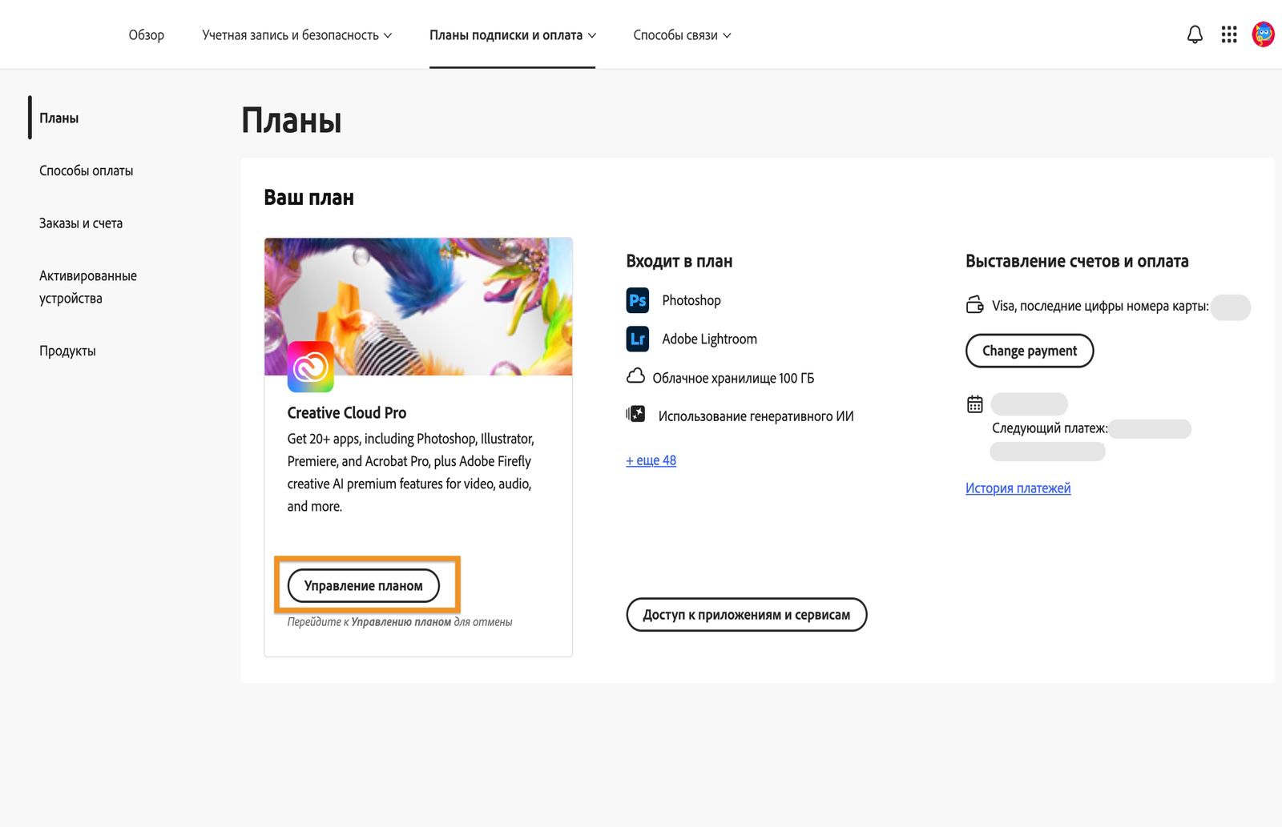Open the apps grid launcher

[x=1229, y=34]
